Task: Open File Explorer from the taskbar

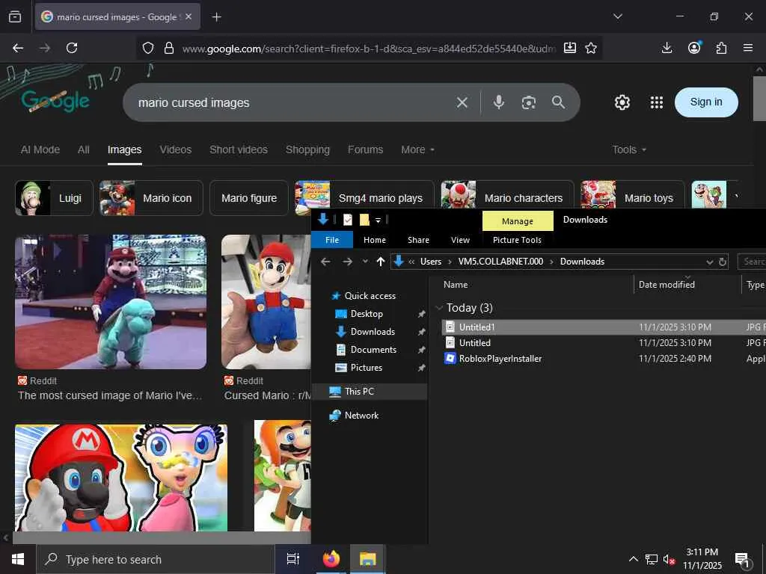Action: [368, 559]
